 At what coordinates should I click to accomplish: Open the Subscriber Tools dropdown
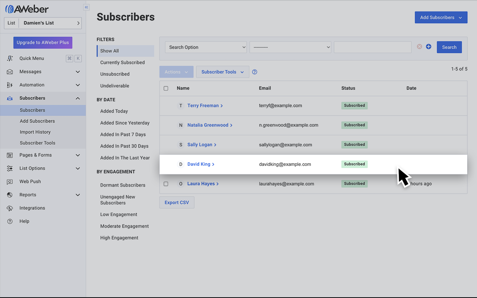(222, 72)
